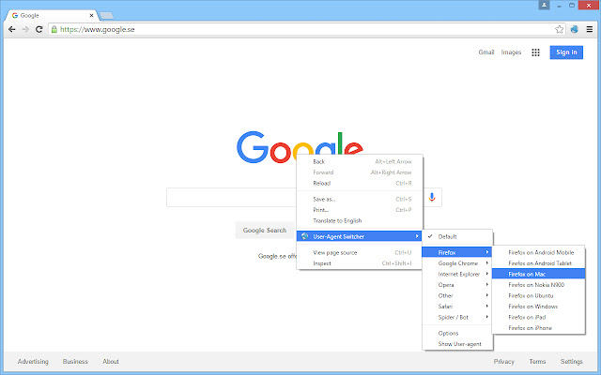Click the Google Search button

point(265,231)
